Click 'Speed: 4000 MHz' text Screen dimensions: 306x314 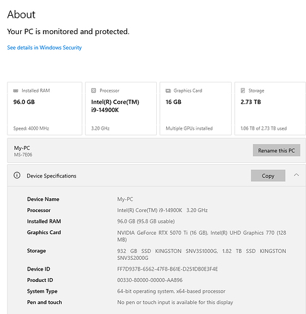(31, 128)
